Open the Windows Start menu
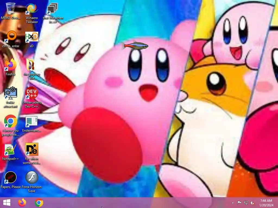Image resolution: width=278 pixels, height=208 pixels. pos(7,203)
